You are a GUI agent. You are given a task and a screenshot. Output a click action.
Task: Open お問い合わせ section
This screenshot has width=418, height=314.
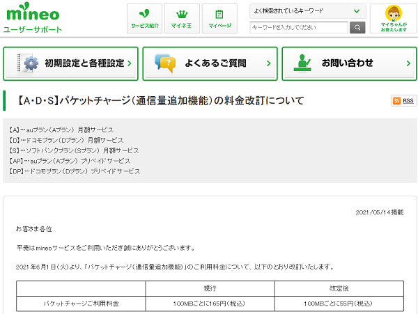349,63
